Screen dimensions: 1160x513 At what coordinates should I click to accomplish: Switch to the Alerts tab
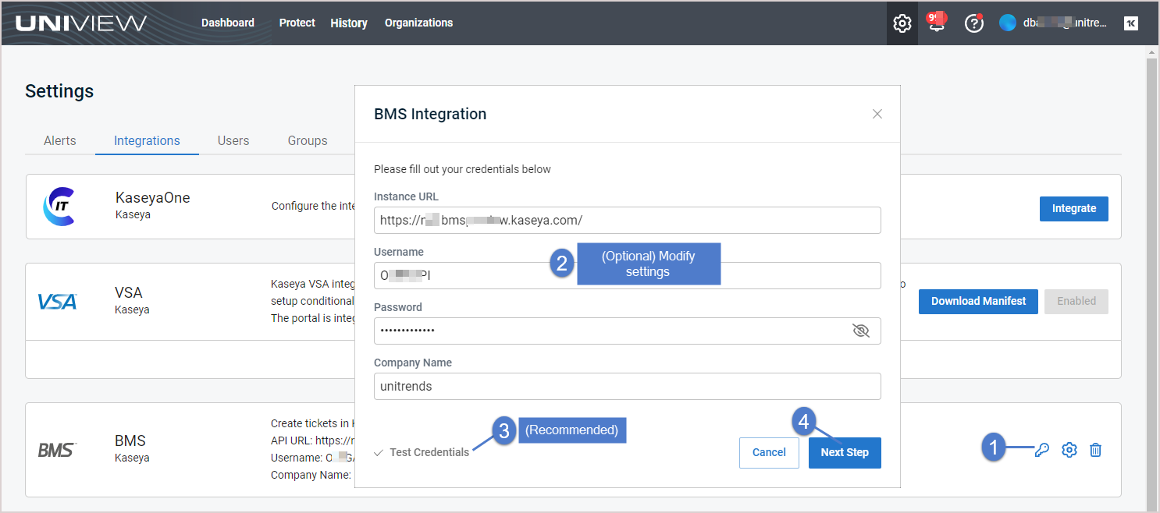point(60,140)
